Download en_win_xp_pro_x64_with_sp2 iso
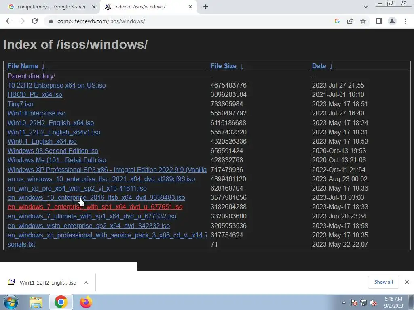This screenshot has height=310, width=414. click(x=77, y=188)
